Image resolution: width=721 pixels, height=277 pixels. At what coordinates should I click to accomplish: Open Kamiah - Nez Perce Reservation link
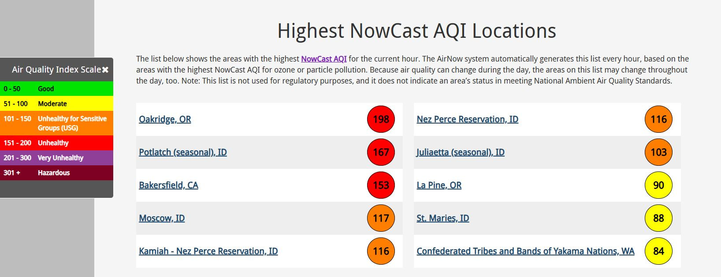208,251
